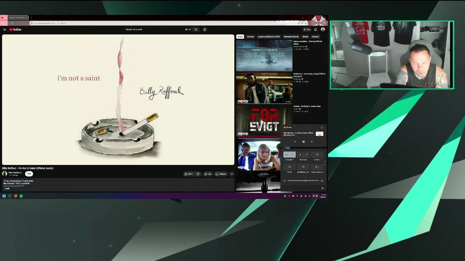Open the For Evigt video thumbnail
This screenshot has width=465, height=261.
tap(264, 120)
